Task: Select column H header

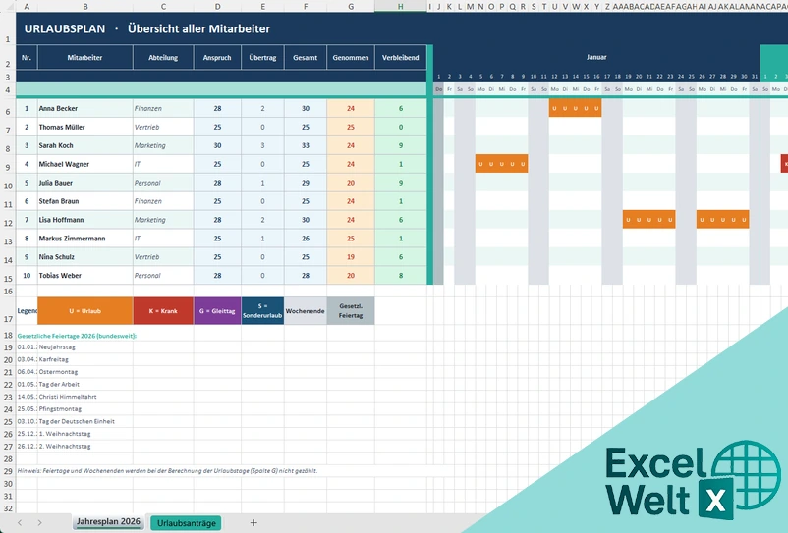Action: point(401,6)
